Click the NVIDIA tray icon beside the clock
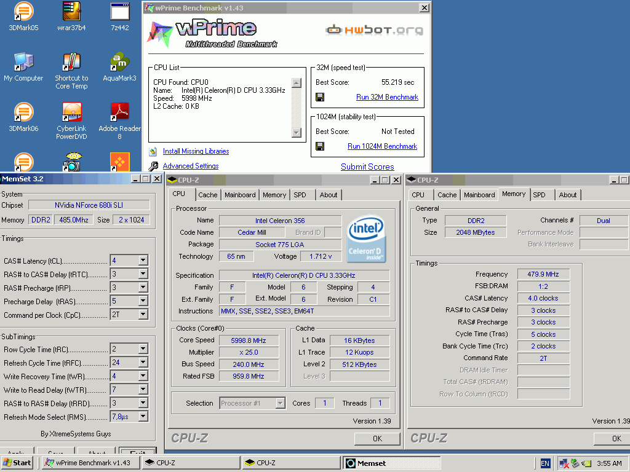Screen dimensions: 630x472 (x=586, y=463)
